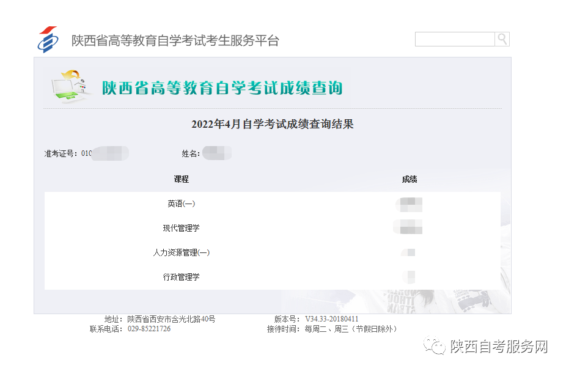Click the blurred score for 现代管理学
The image size is (566, 371).
pos(408,227)
